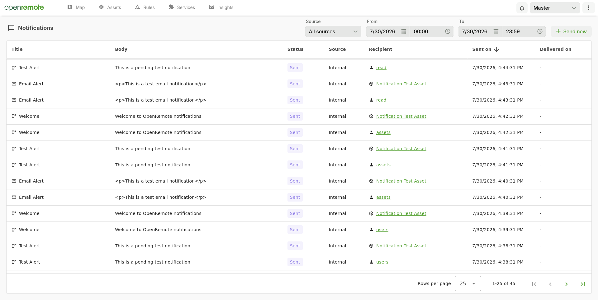Open 'read' recipient link at 4:44:31 PM
This screenshot has width=598, height=300.
[x=381, y=68]
